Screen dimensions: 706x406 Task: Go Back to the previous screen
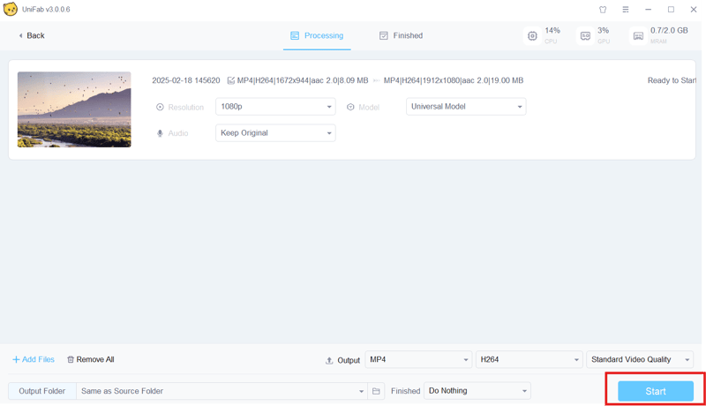pos(31,36)
